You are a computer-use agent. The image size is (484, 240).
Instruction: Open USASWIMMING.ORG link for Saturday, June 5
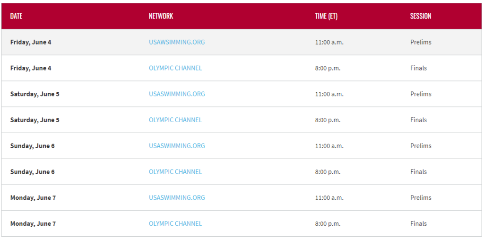tap(177, 94)
